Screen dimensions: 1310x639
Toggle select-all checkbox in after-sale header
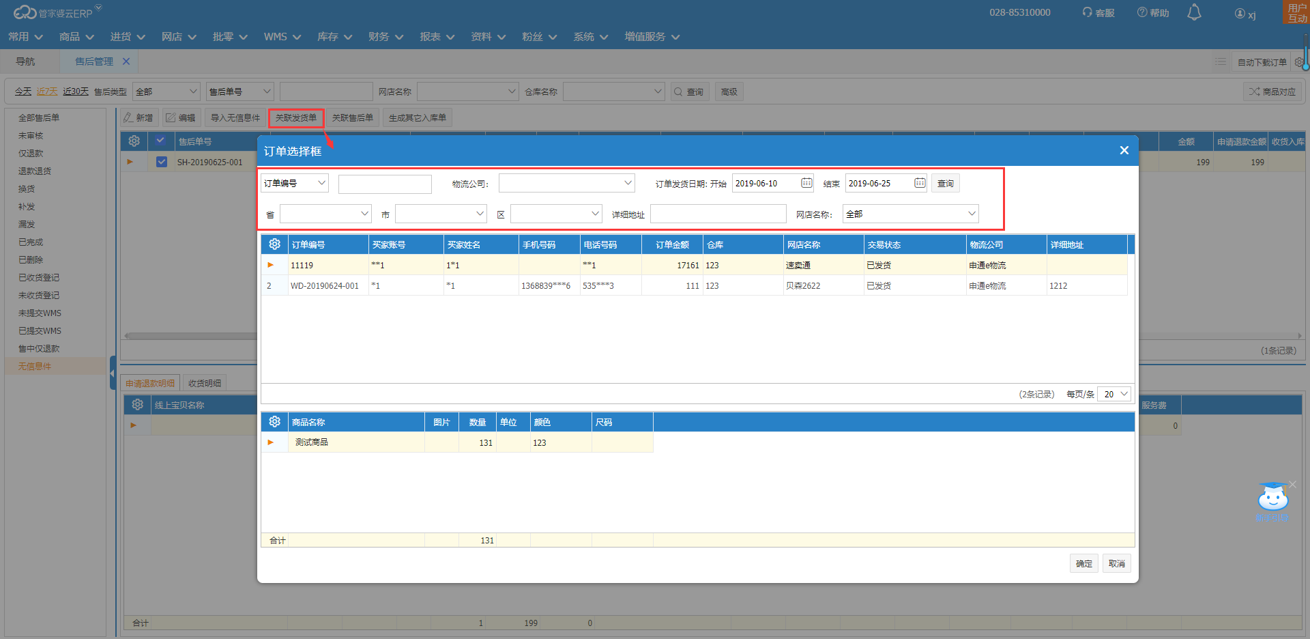point(161,141)
